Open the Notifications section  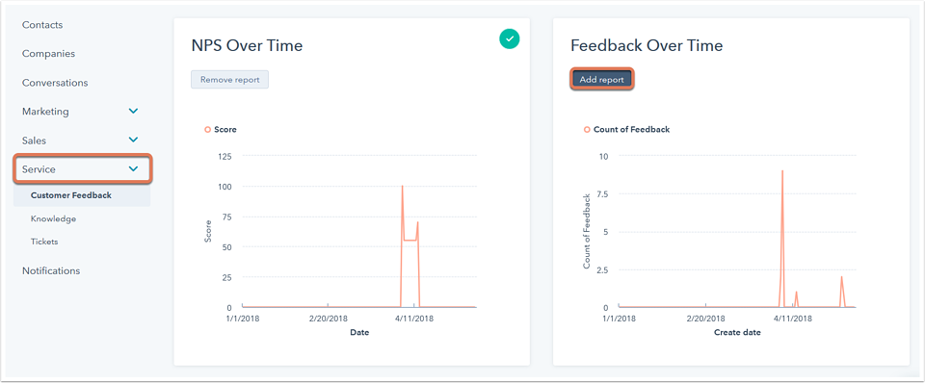click(51, 271)
